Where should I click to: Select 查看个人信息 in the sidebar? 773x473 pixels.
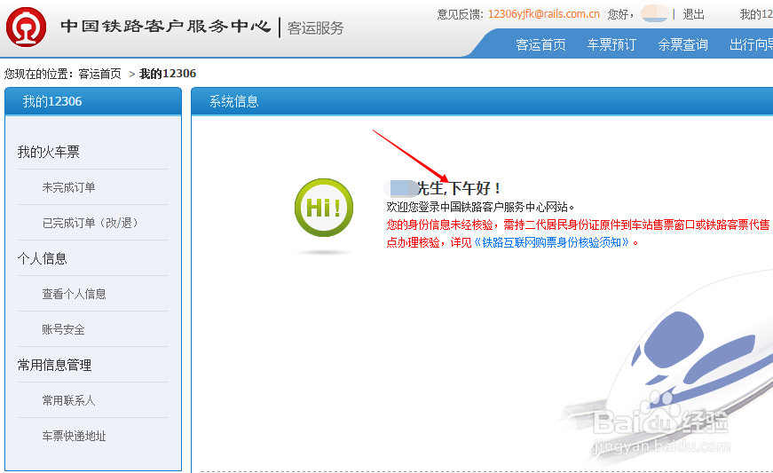74,294
